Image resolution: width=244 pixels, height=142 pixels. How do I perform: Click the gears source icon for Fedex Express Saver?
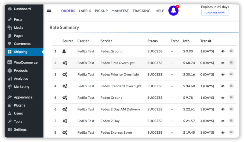[x=65, y=132]
